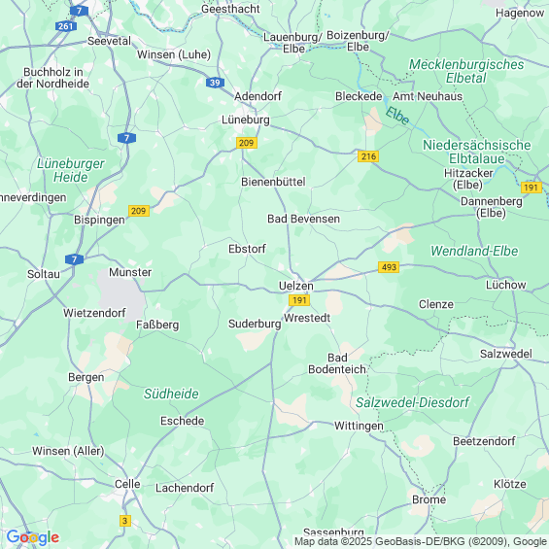549x549 pixels.
Task: Click the 261 highway shield near Seevetal
Action: click(66, 26)
